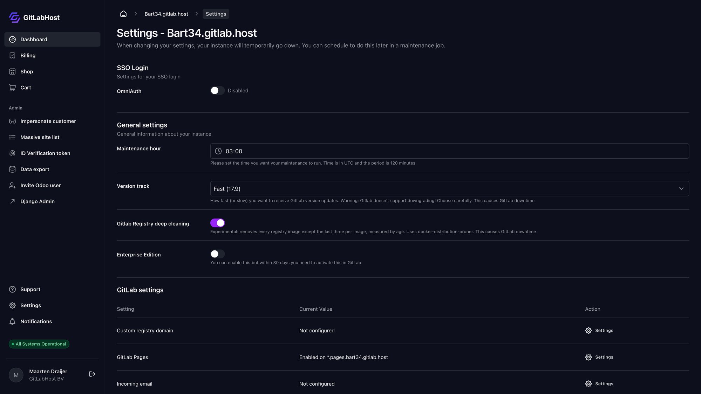Disable Gitlab Registry deep cleaning
Screen dimensions: 701x394
point(217,223)
